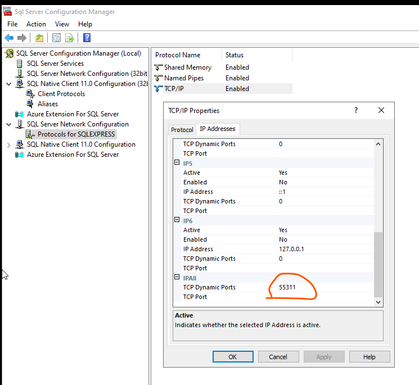Click the Aliases icon
Viewport: 419px width, 385px height.
30,104
